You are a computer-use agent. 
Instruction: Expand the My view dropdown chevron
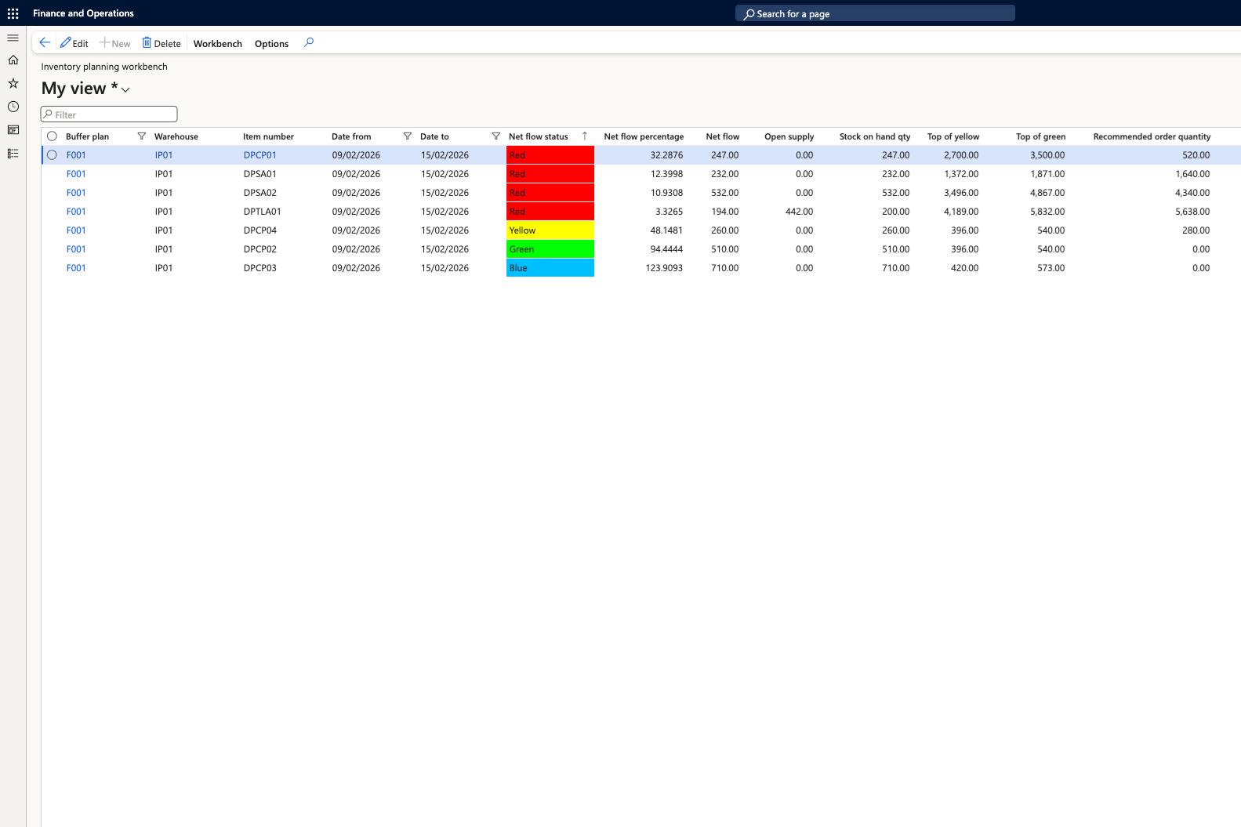125,90
